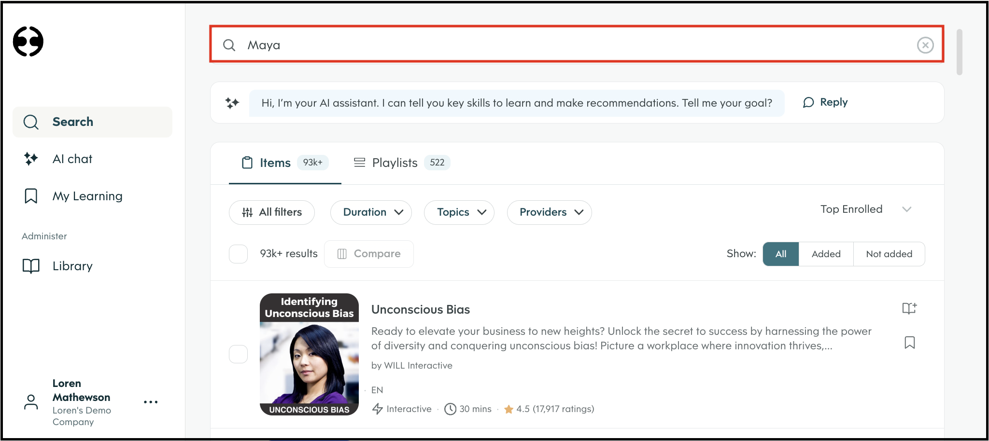Viewport: 989px width, 441px height.
Task: Check the Unconscious Bias item checkbox
Action: [238, 354]
